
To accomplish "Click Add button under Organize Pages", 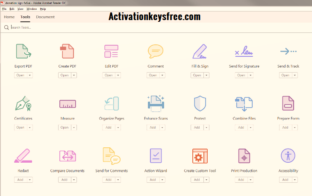I will click(109, 128).
